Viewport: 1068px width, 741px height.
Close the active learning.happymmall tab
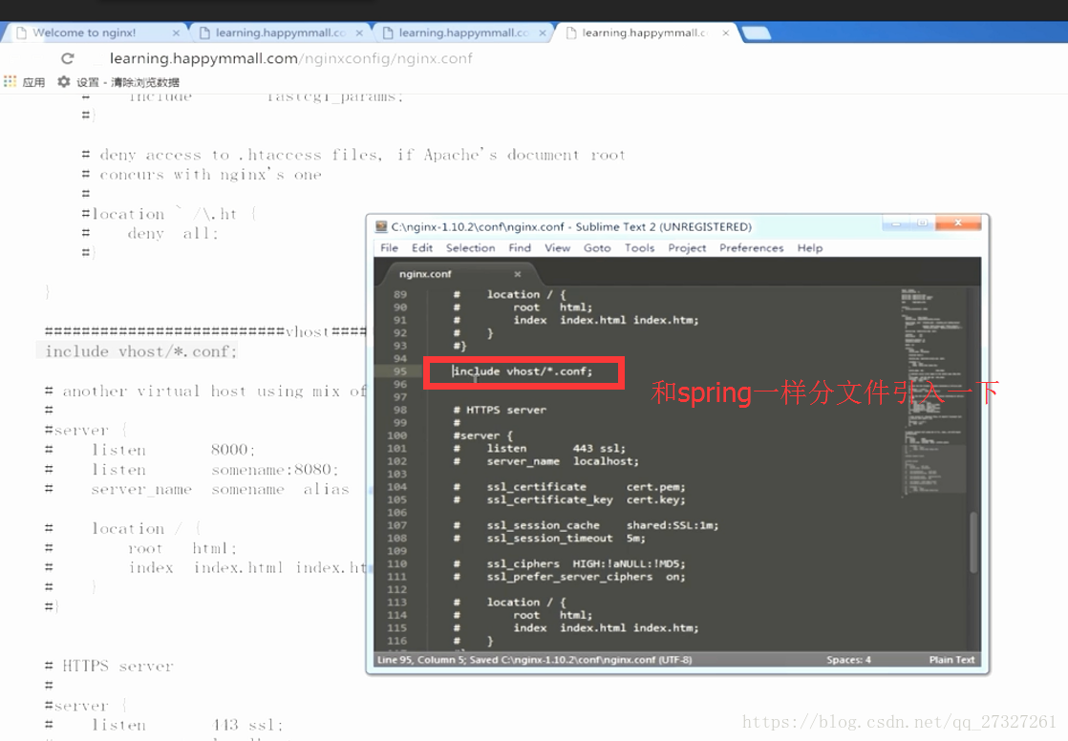[725, 32]
